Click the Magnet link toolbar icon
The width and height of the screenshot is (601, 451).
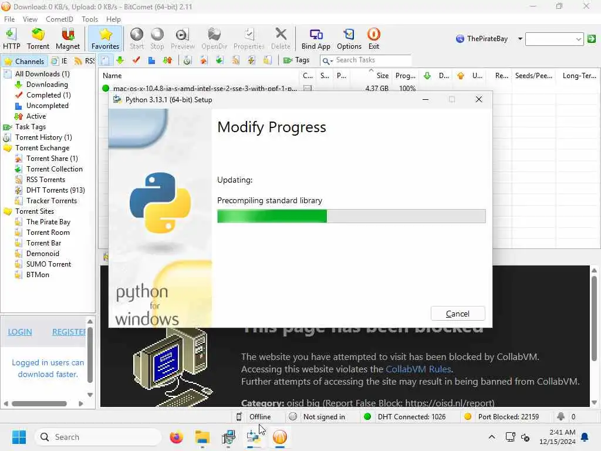tap(67, 39)
